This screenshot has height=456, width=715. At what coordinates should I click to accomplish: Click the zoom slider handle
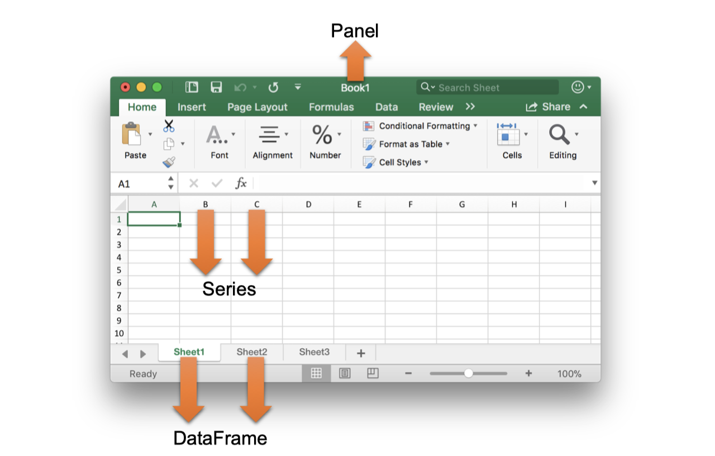coord(469,373)
